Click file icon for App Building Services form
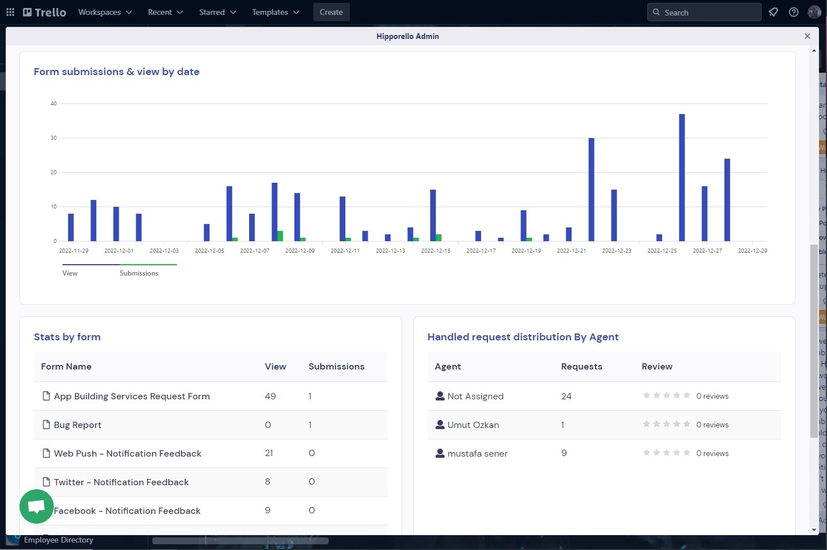Image resolution: width=827 pixels, height=550 pixels. click(x=46, y=396)
